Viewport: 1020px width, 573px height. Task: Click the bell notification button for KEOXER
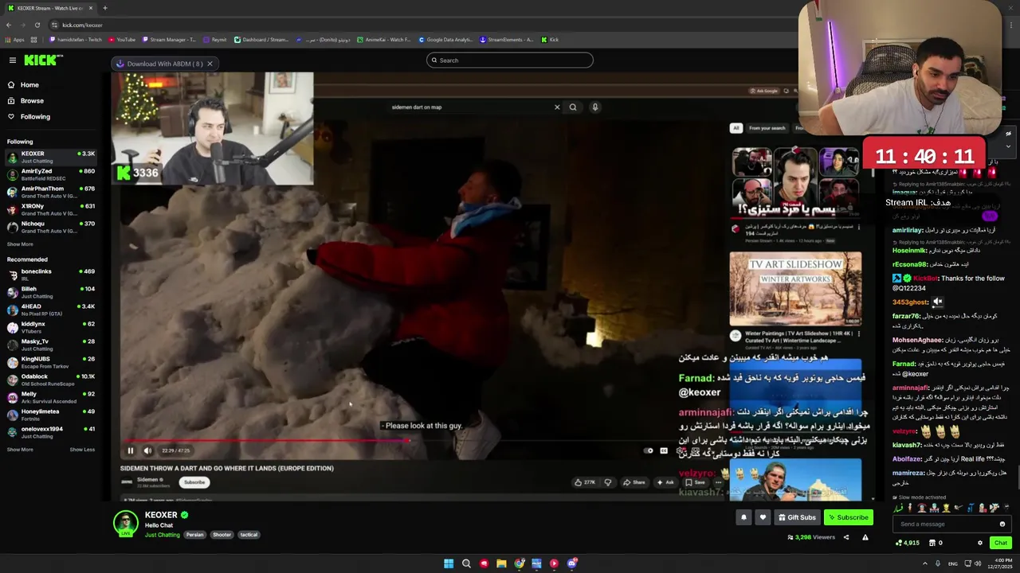click(743, 517)
